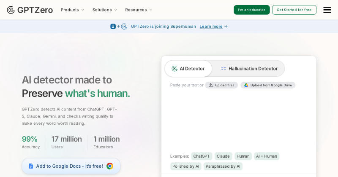Click the Google Docs document icon
The height and width of the screenshot is (177, 338).
point(31,166)
